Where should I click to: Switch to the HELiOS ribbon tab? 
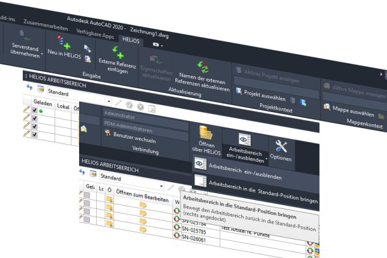point(131,40)
